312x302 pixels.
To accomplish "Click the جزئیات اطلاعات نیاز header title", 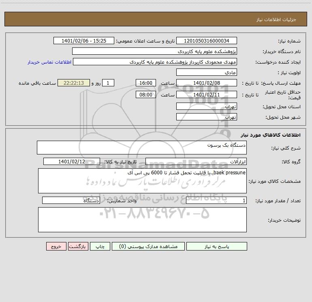I will point(276,19).
